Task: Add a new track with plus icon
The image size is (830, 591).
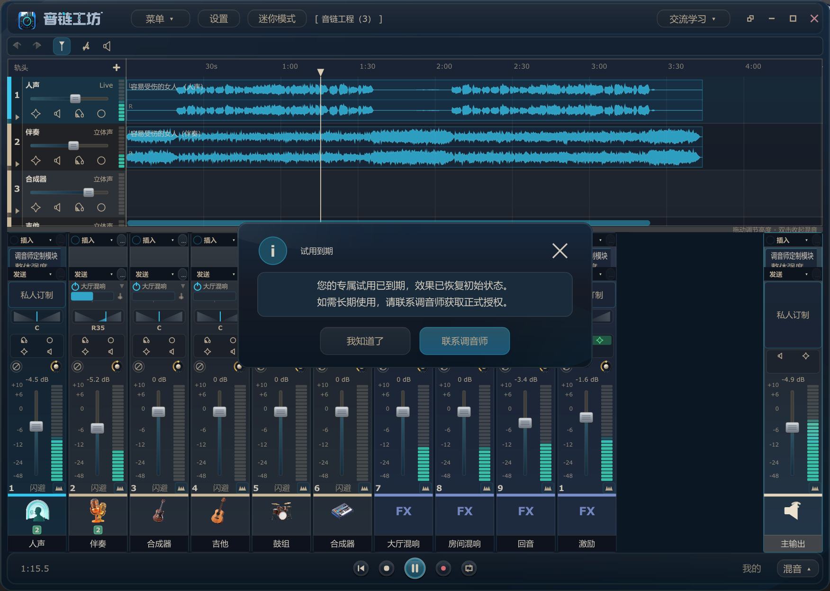Action: tap(117, 68)
